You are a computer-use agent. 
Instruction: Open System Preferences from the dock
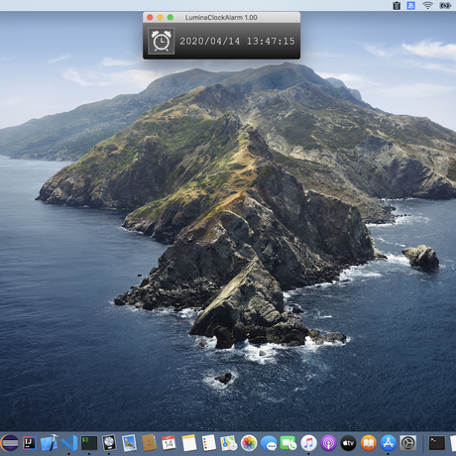tap(408, 443)
